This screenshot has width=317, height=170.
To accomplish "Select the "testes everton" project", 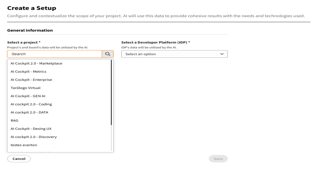I will [24, 145].
